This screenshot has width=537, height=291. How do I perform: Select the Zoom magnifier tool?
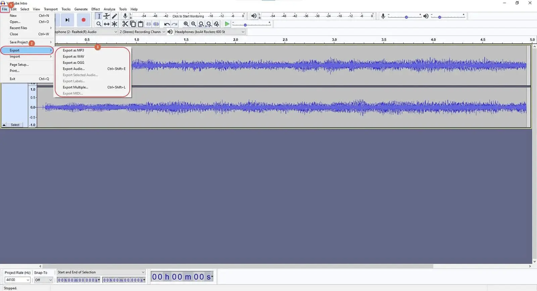[99, 24]
